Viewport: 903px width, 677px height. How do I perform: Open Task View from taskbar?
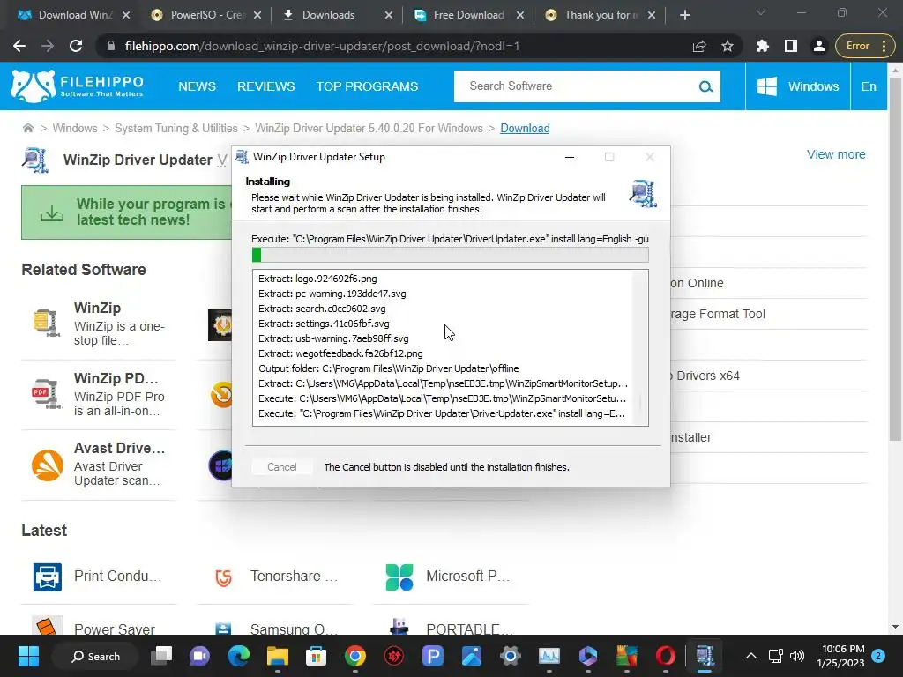[161, 656]
